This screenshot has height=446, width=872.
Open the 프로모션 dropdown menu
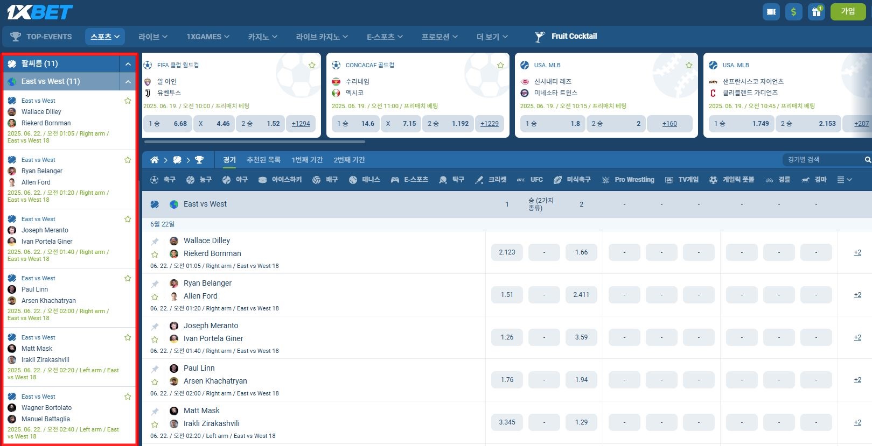pyautogui.click(x=440, y=37)
